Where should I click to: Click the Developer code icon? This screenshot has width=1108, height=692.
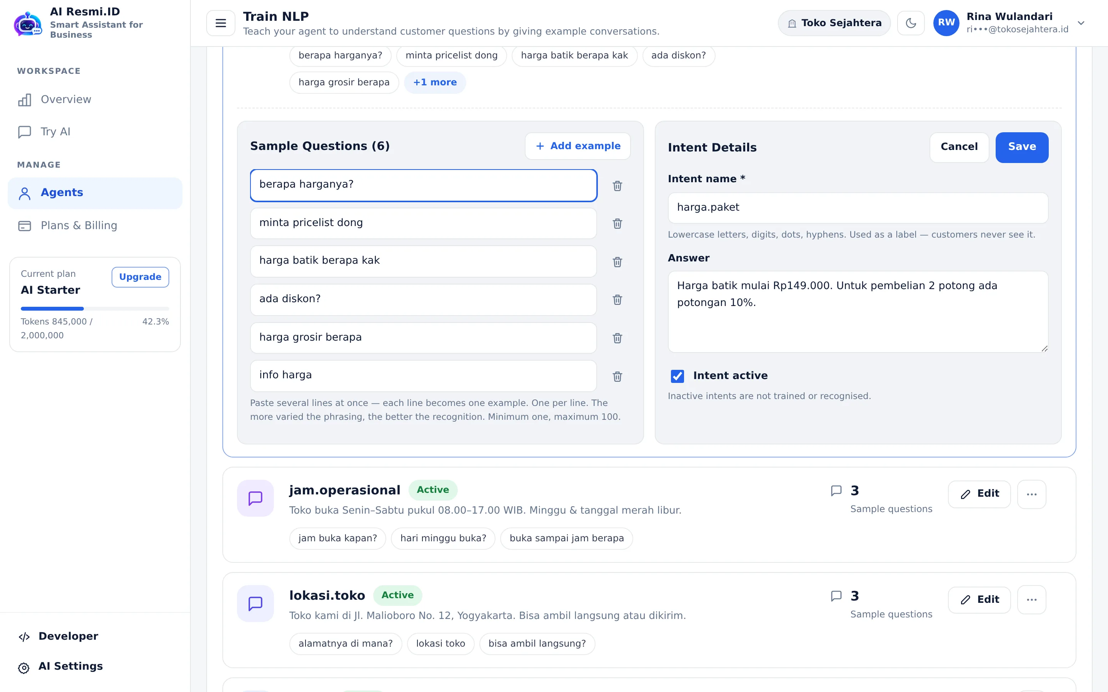point(24,637)
